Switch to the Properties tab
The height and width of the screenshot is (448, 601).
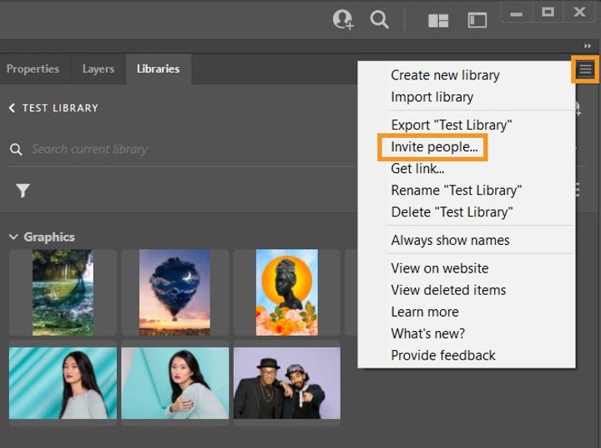[33, 69]
